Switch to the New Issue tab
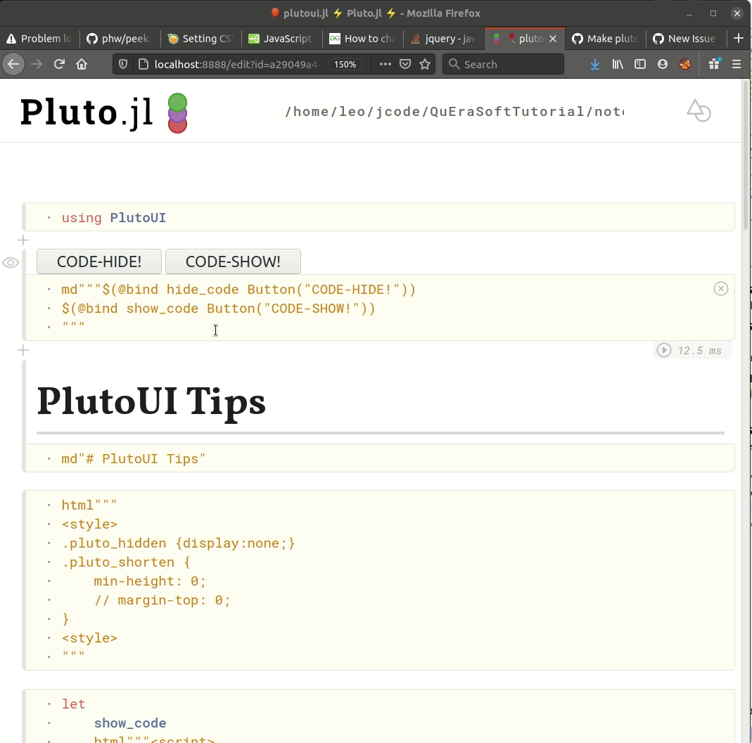 pos(686,39)
